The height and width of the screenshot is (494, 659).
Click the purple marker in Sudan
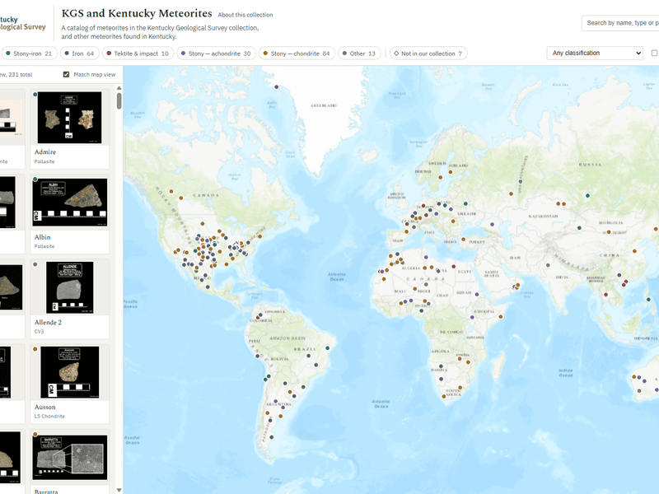(477, 295)
